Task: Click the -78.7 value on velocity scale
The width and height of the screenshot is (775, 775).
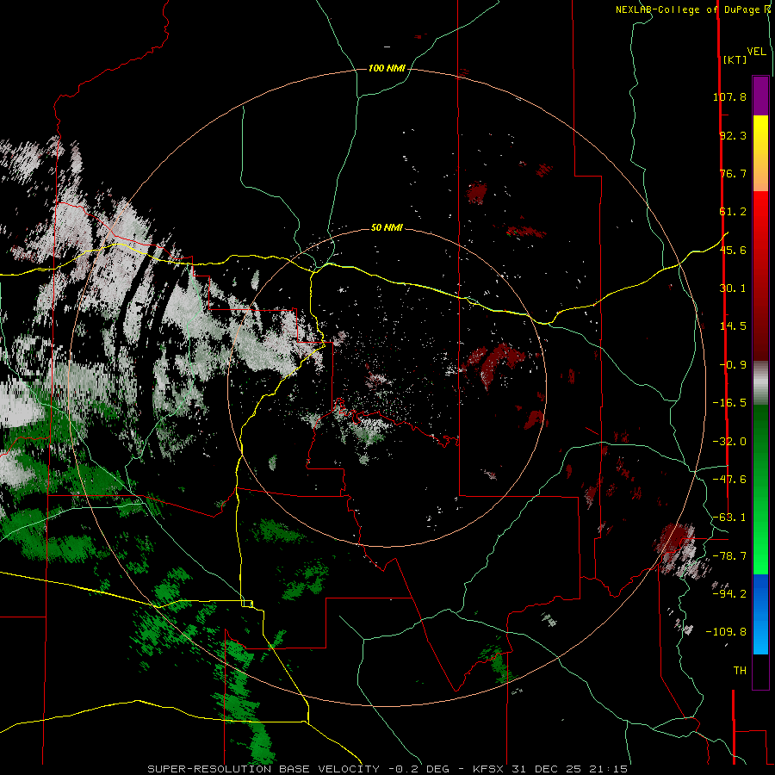Action: (x=729, y=556)
